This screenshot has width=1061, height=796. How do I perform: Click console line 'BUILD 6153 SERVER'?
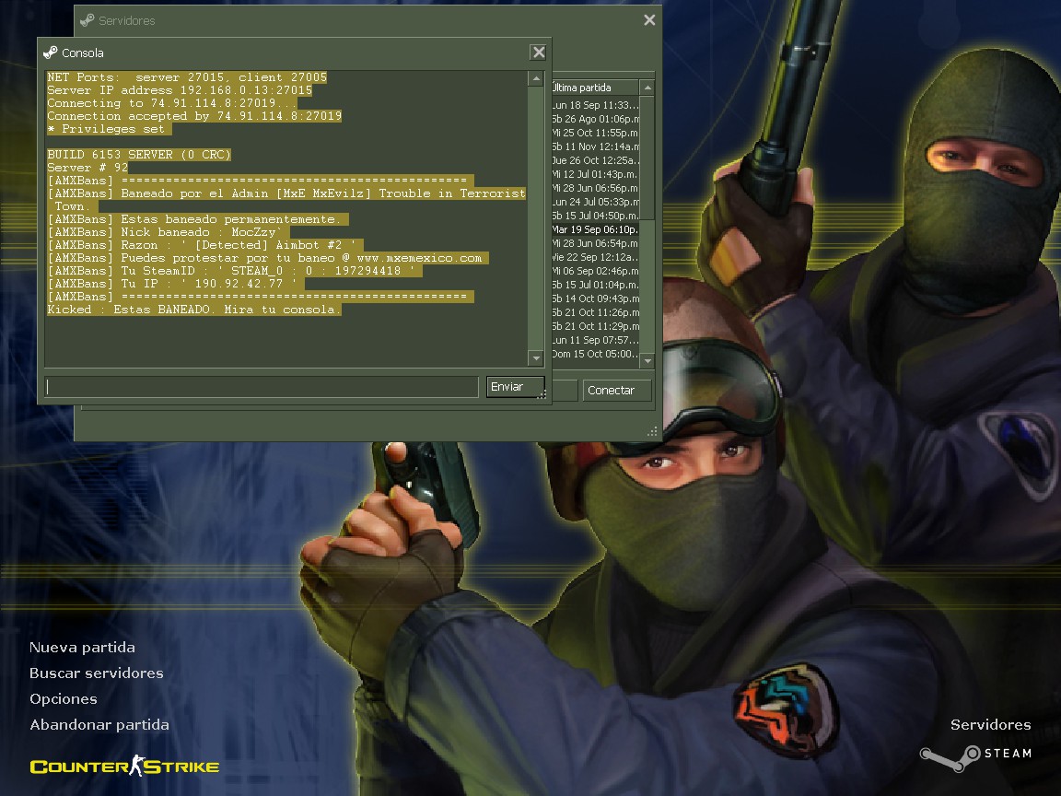[139, 155]
